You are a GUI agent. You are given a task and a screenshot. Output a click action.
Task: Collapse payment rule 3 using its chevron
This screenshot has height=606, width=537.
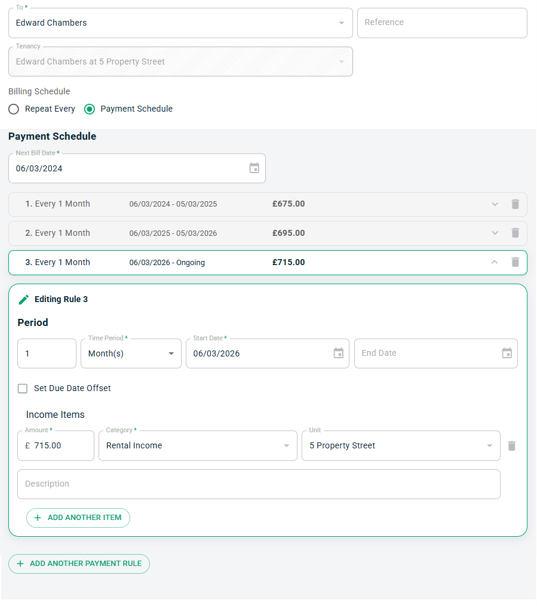495,262
